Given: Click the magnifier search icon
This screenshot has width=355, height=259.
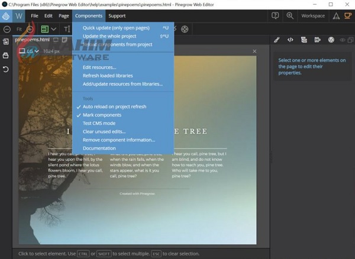Looking at the screenshot, I should pyautogui.click(x=290, y=16).
